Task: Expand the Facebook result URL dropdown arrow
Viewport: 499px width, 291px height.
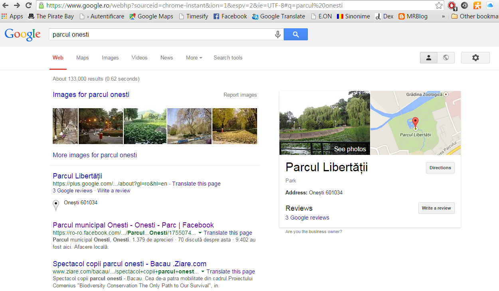Action: (200, 233)
